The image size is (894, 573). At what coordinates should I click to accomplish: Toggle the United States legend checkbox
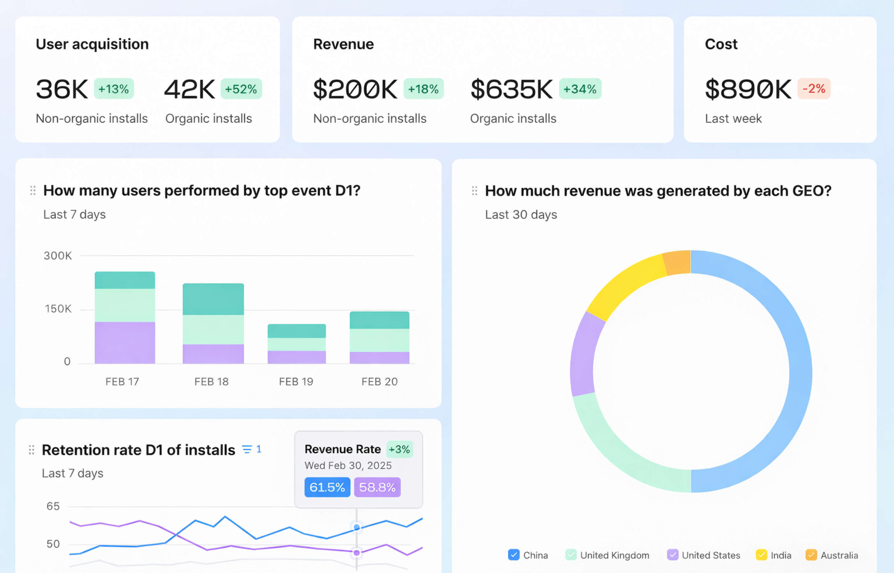click(672, 555)
